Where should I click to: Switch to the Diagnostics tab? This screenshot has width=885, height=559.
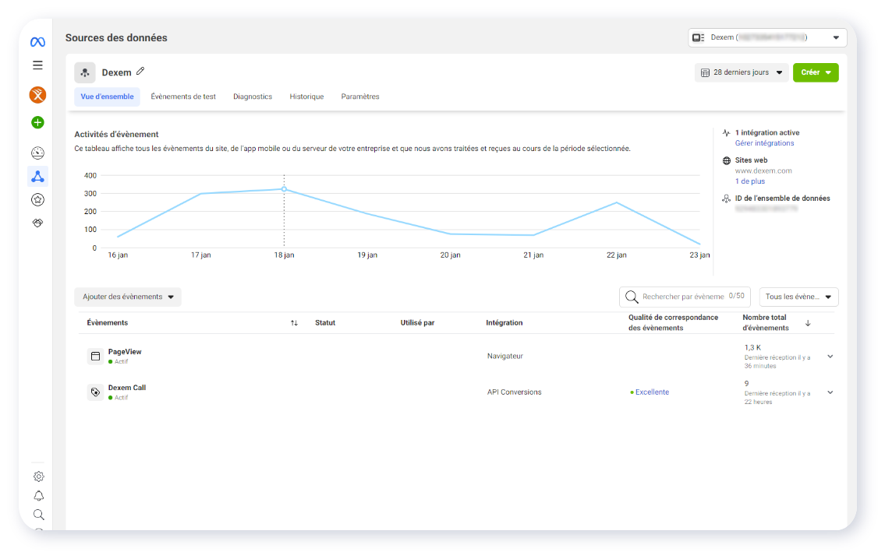(253, 97)
